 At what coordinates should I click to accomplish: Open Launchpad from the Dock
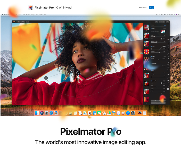[x=46, y=113]
